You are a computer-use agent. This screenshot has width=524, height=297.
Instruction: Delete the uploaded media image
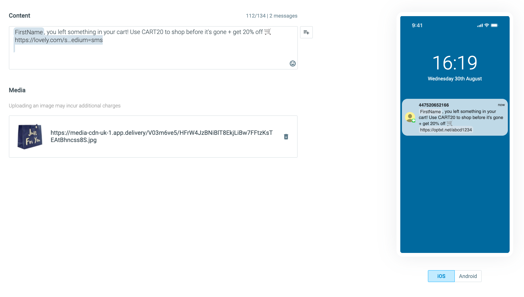coord(286,137)
